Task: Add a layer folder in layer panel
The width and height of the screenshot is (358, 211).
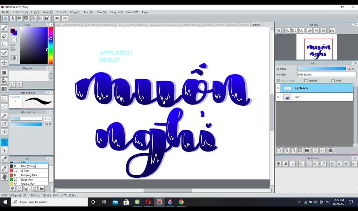Action: [307, 150]
